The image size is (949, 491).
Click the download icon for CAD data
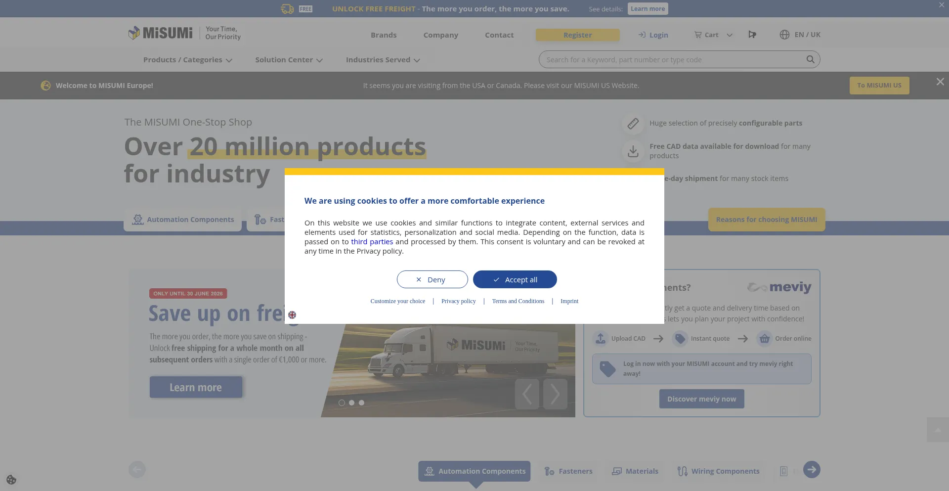pos(633,151)
